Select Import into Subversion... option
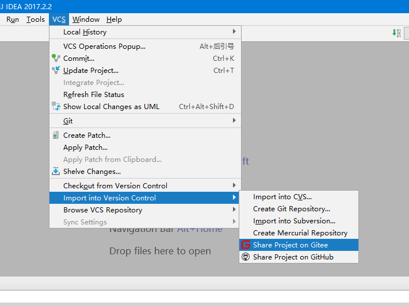This screenshot has width=409, height=306. tap(299, 220)
